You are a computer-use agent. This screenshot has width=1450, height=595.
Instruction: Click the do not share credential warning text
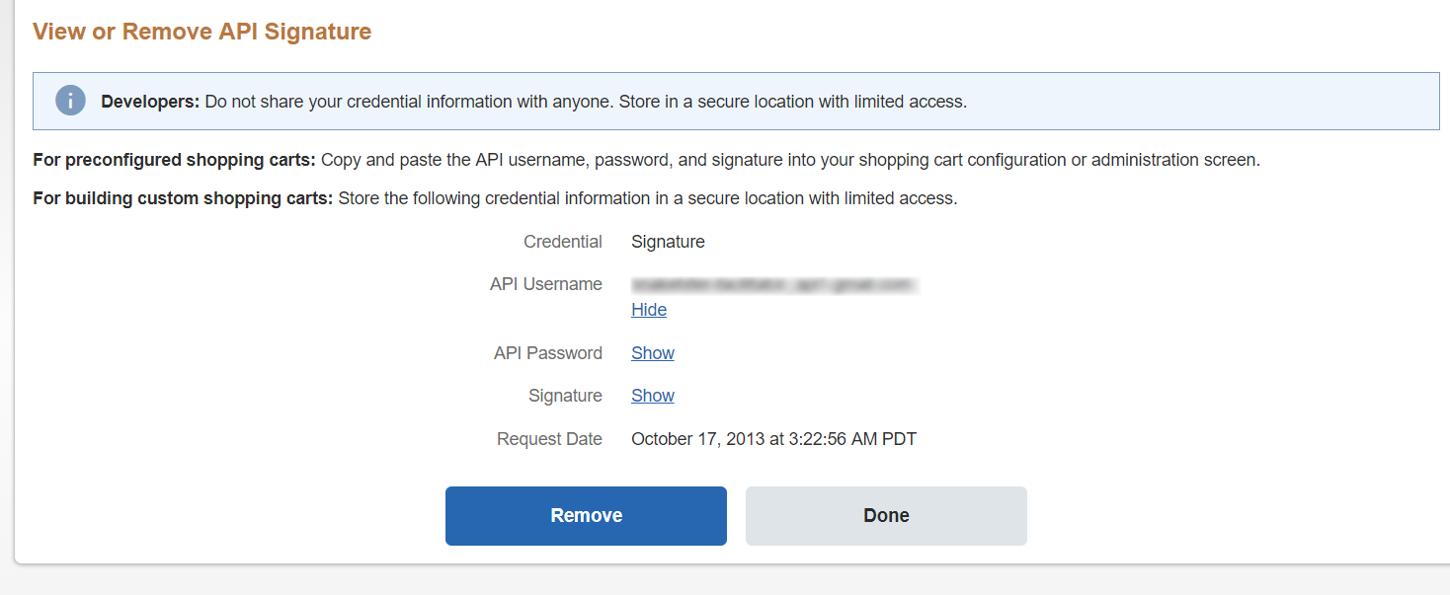click(409, 101)
